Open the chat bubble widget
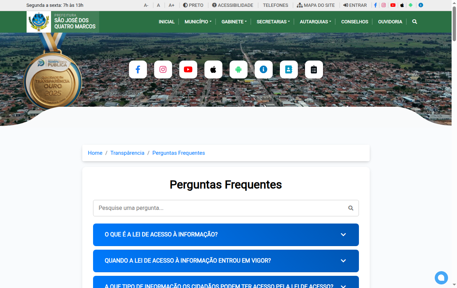The width and height of the screenshot is (457, 288). tap(441, 278)
